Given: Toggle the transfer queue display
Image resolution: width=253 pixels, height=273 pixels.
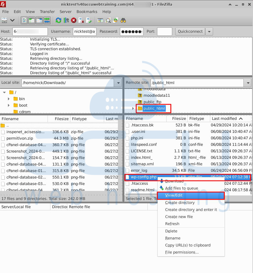Looking at the screenshot, I should point(47,20).
